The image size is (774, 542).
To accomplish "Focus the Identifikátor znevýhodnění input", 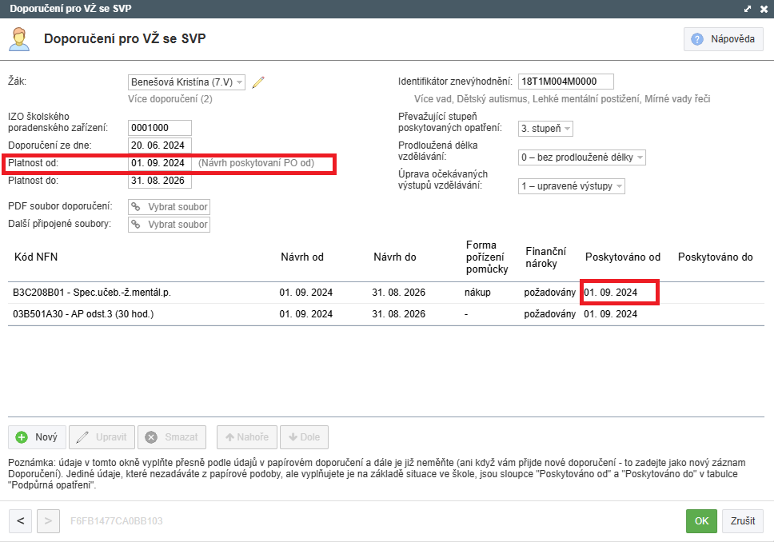I will pyautogui.click(x=565, y=82).
